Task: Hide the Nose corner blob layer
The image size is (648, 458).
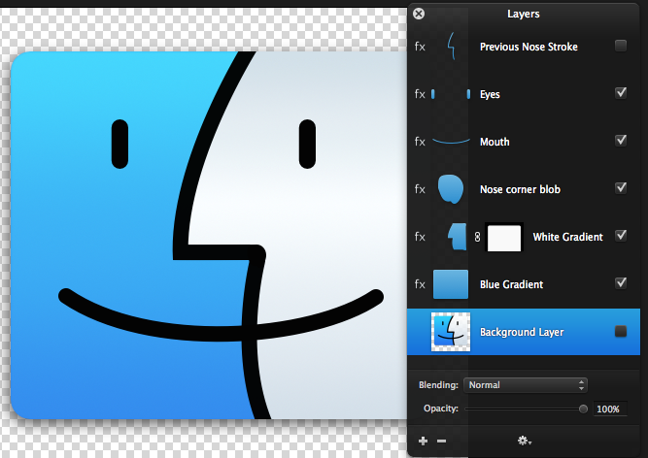Action: (620, 187)
